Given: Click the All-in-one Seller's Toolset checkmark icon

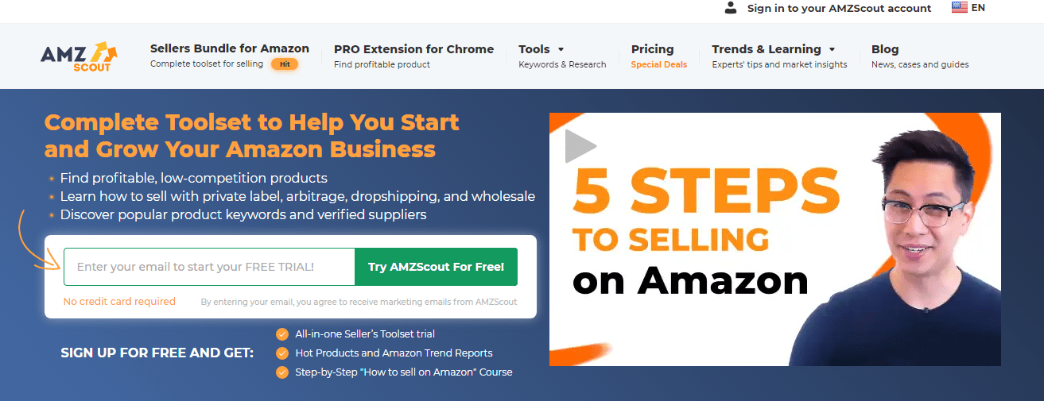Looking at the screenshot, I should [281, 334].
